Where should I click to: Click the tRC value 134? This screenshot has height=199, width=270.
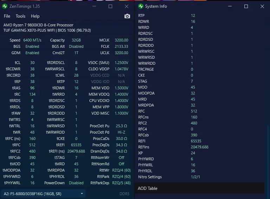pyautogui.click(x=32, y=94)
